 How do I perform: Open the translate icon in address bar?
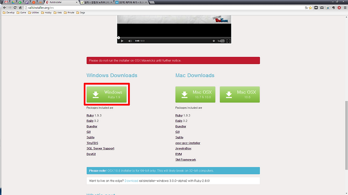306,8
